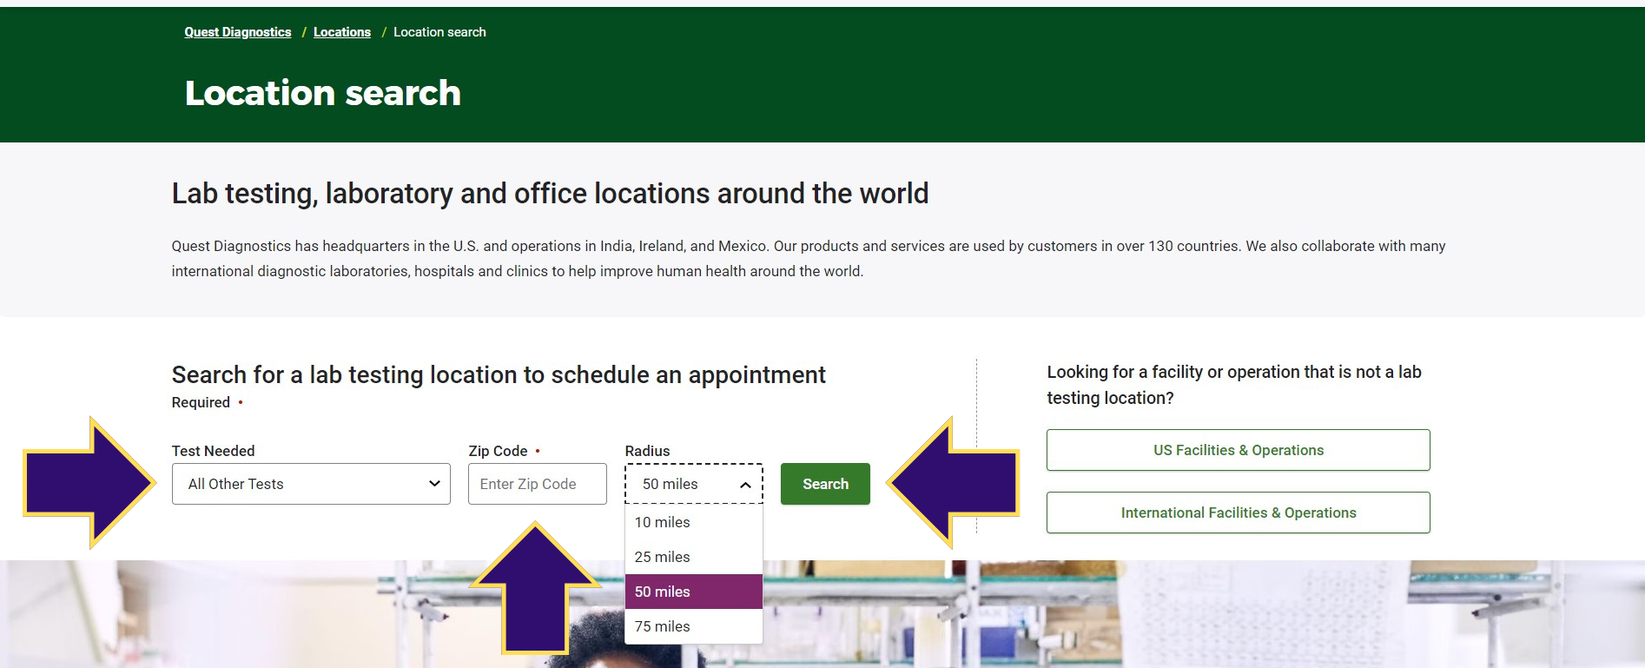Navigate to Locations breadcrumb link
The image size is (1645, 668).
341,32
